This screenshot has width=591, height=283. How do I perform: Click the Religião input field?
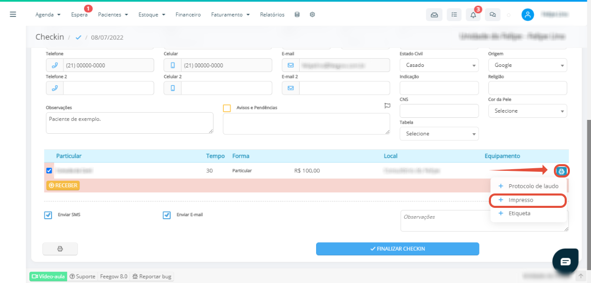point(528,88)
